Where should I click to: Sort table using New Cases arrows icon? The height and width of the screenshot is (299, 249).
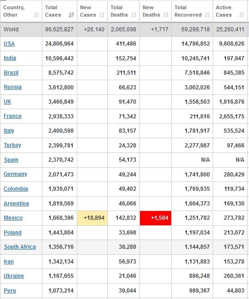pos(102,15)
